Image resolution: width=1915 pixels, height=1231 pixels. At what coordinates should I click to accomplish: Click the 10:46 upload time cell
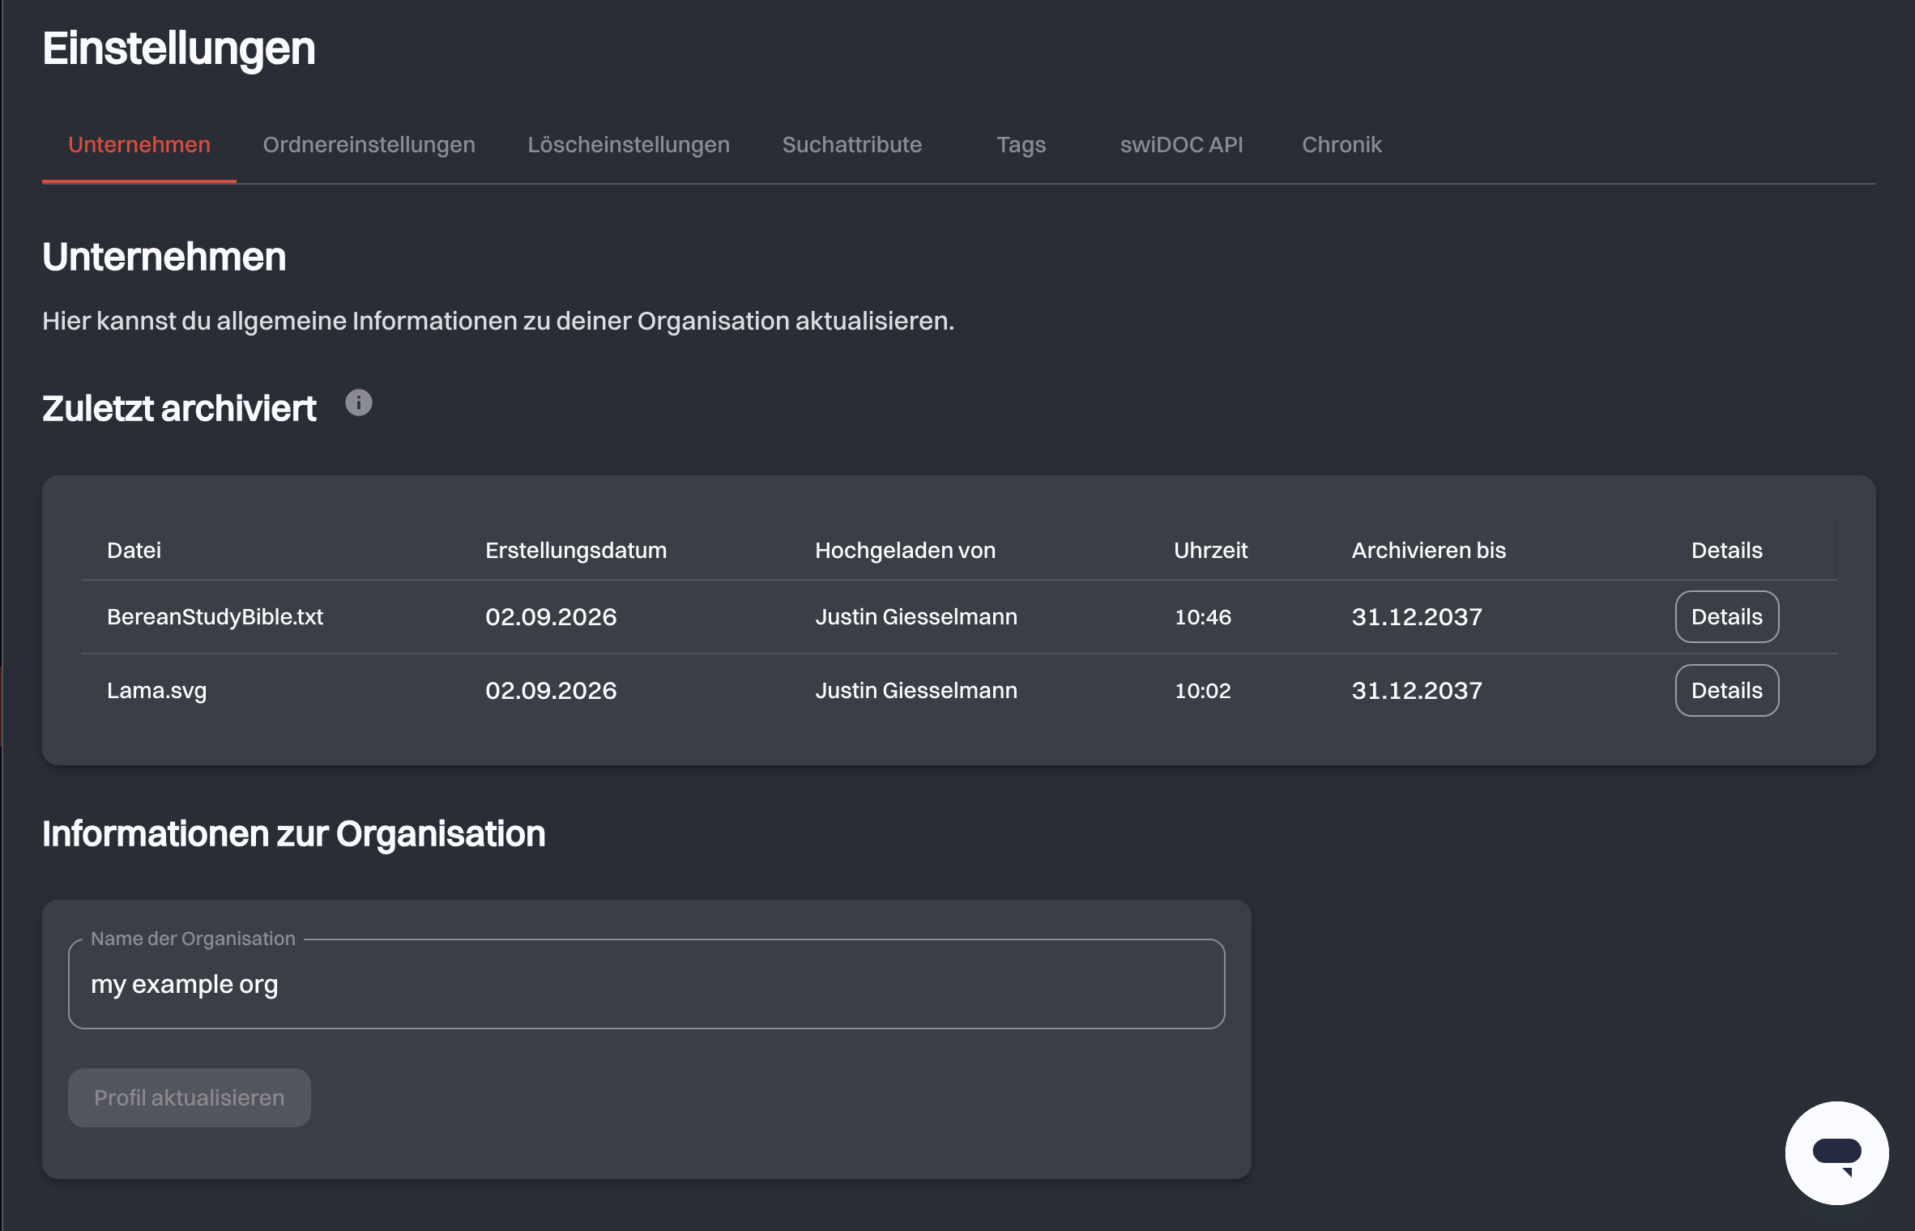(x=1202, y=617)
